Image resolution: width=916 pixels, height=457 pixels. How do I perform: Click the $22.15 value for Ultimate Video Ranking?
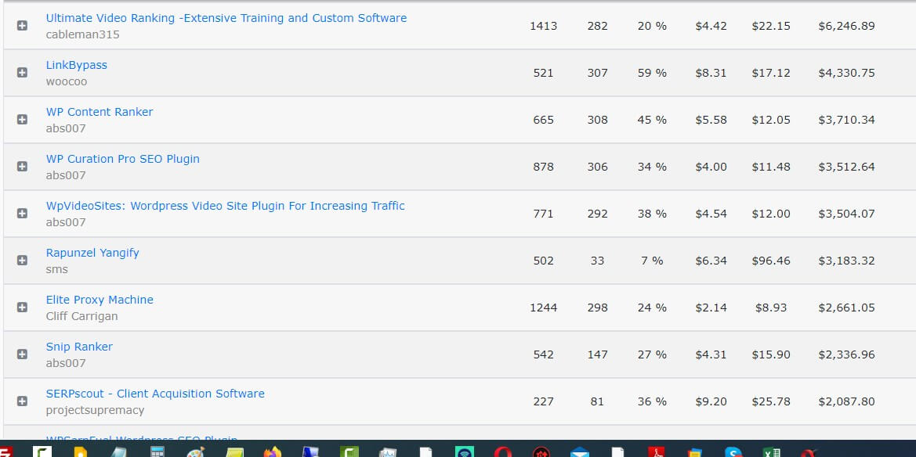(x=771, y=26)
